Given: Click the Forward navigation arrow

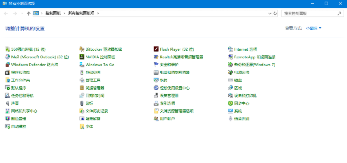Looking at the screenshot, I should point(15,14).
